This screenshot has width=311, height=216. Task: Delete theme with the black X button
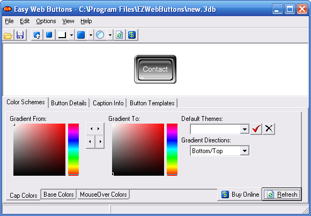[x=269, y=129]
